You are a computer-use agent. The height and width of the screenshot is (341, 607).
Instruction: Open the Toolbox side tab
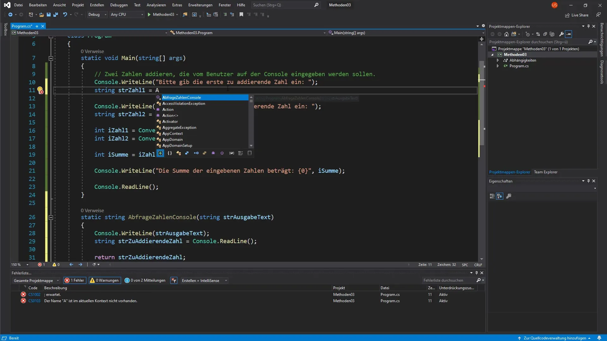[x=5, y=29]
